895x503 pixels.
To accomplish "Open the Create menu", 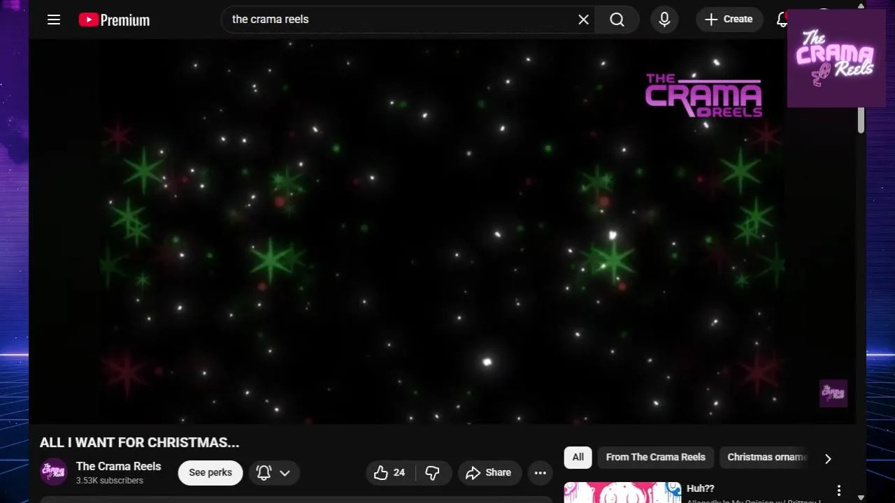I will (x=729, y=20).
